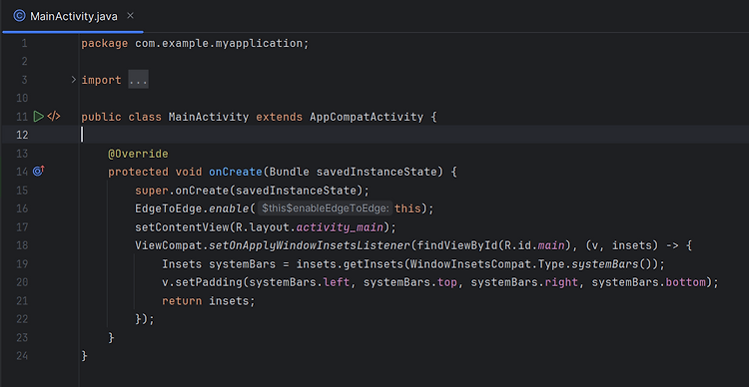Click setOnApplyWindowInsetsListener method name
Image resolution: width=749 pixels, height=387 pixels.
tap(310, 245)
